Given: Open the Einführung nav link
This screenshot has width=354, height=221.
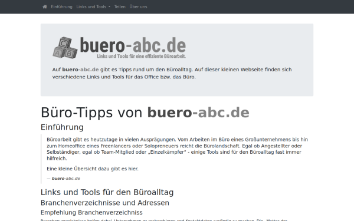Looking at the screenshot, I should click(x=61, y=6).
